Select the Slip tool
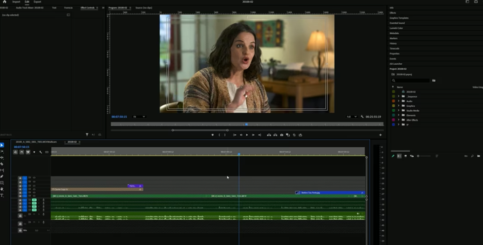Image resolution: width=483 pixels, height=245 pixels. tap(2, 170)
